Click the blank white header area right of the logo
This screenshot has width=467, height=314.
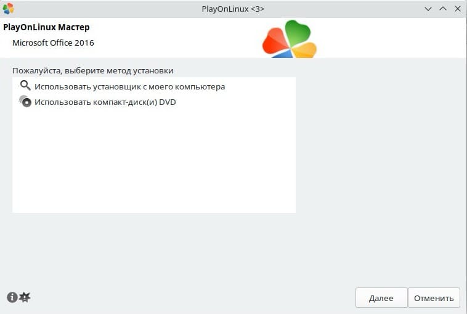(394, 38)
